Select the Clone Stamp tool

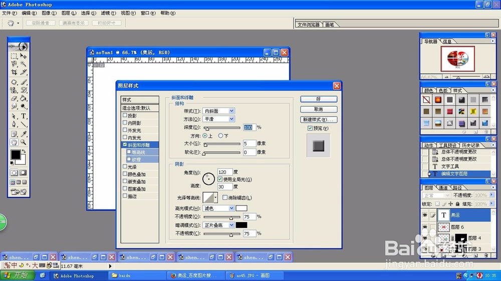[x=14, y=90]
